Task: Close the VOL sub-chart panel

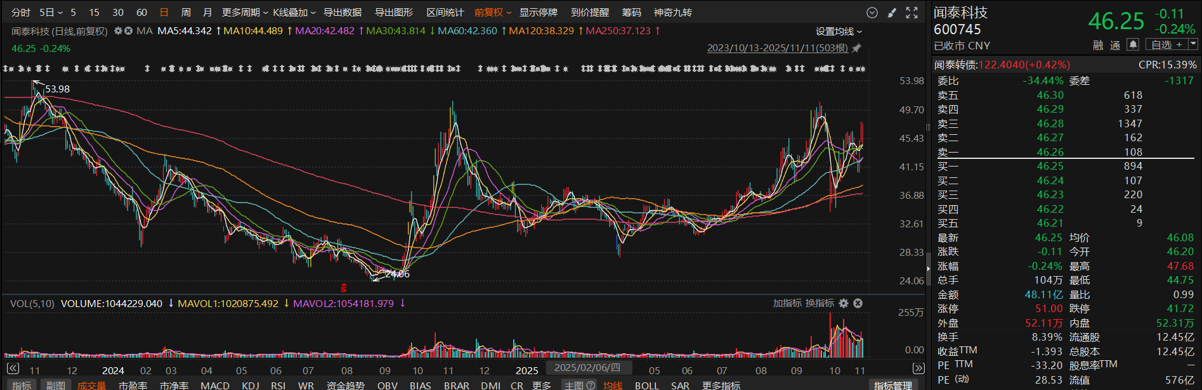Action: tap(858, 303)
